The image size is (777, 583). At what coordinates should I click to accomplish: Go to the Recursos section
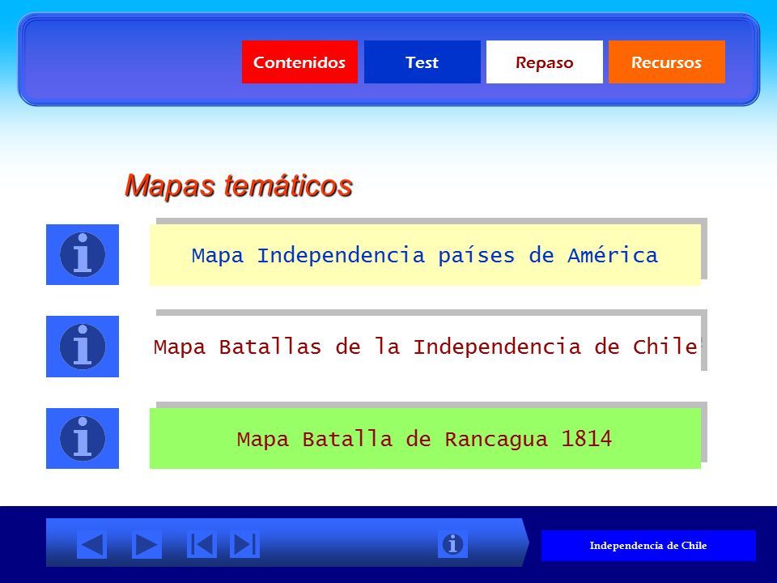pyautogui.click(x=667, y=62)
